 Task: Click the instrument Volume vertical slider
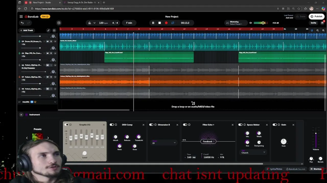click(x=316, y=138)
